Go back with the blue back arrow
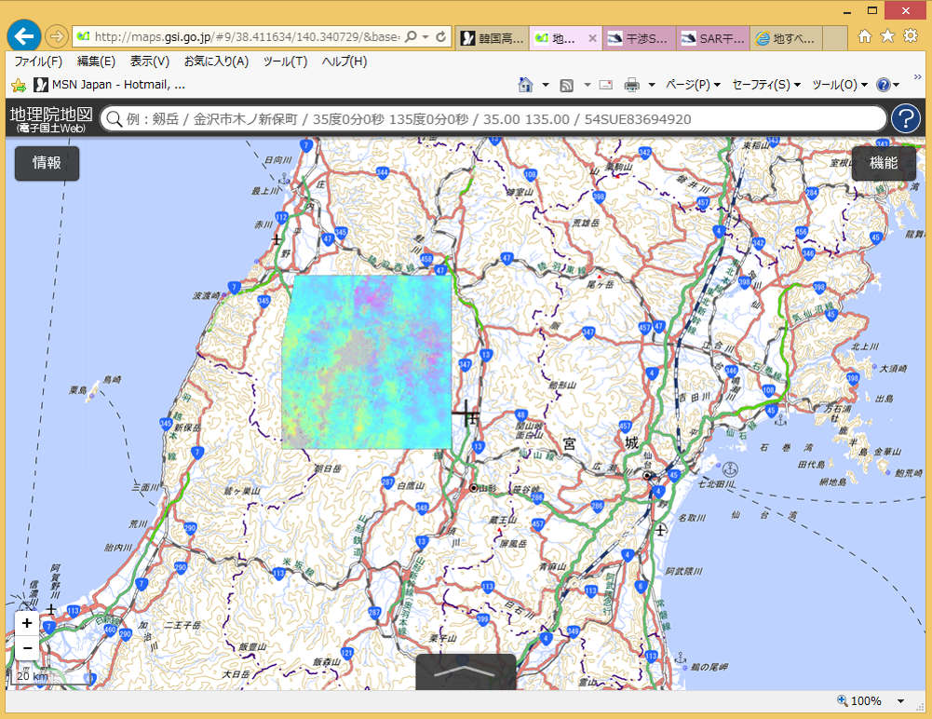This screenshot has width=932, height=719. click(x=24, y=36)
